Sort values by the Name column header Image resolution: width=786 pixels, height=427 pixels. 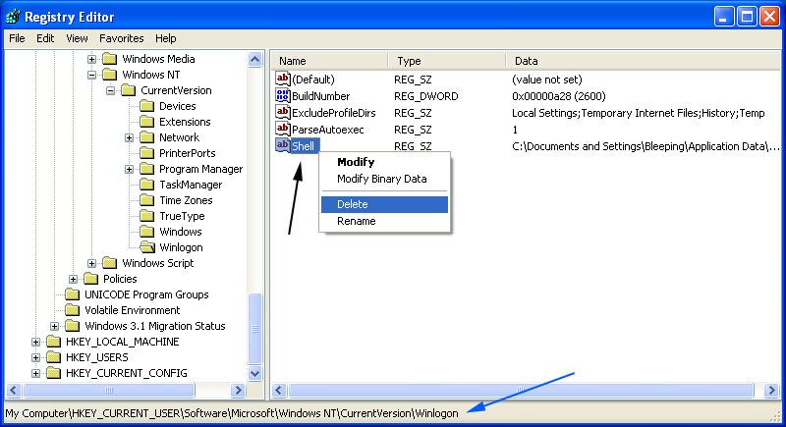pos(330,61)
